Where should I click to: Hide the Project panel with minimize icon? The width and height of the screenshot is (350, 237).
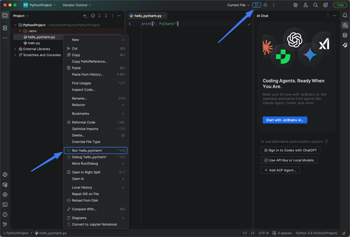tap(119, 16)
